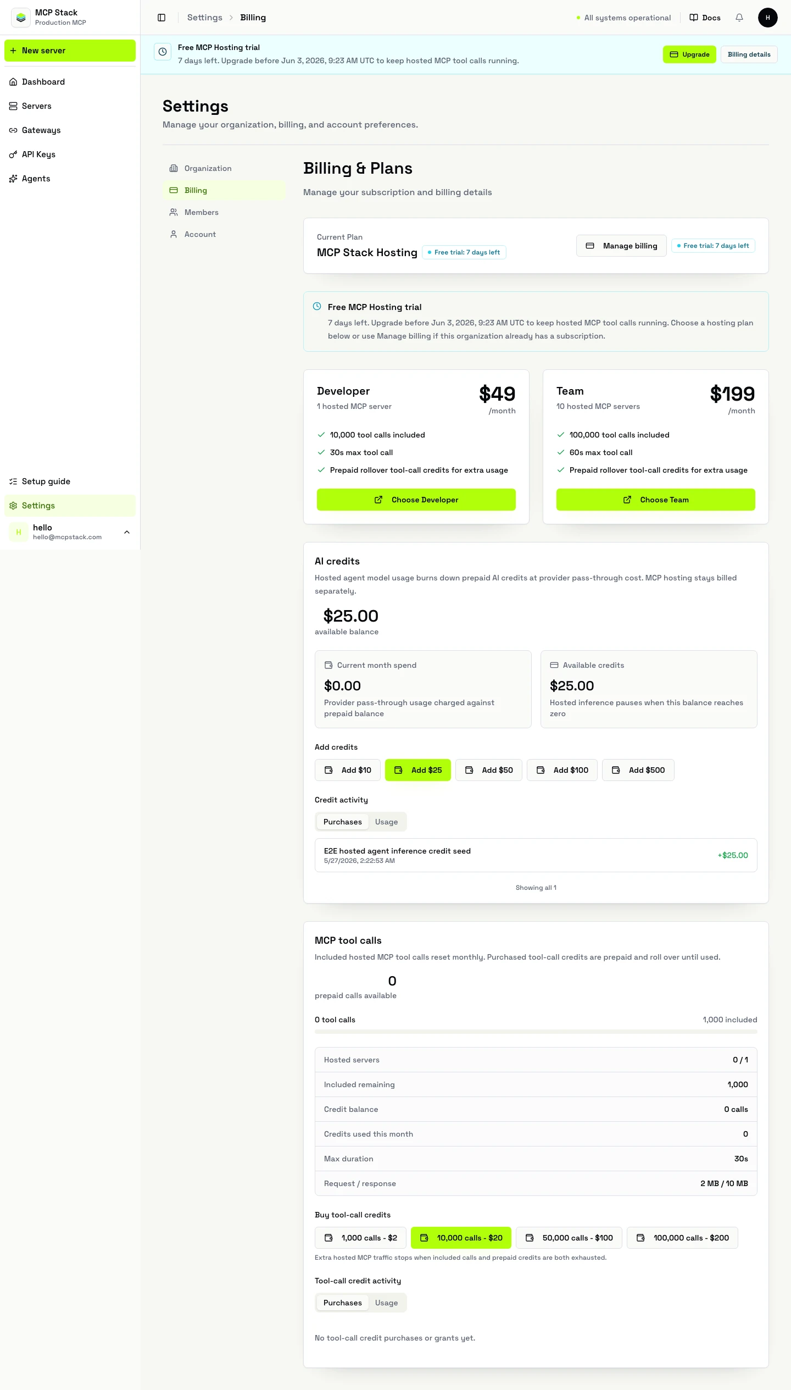
Task: Select Purchases tab under Credit activity
Action: point(343,822)
